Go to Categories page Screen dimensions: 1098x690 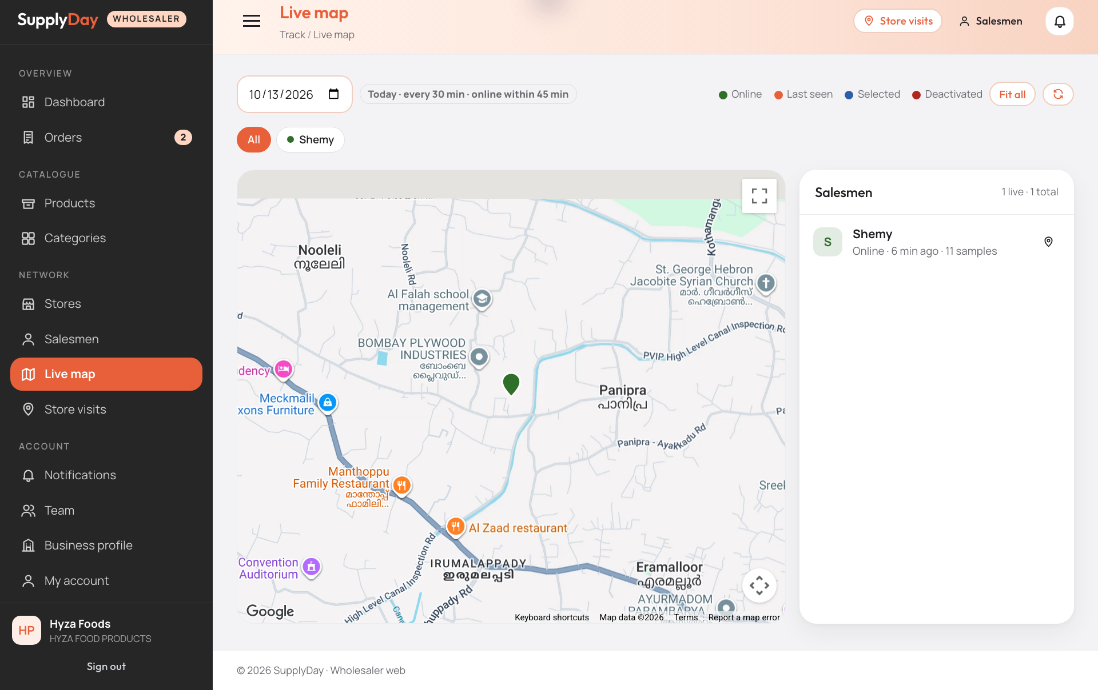106,238
